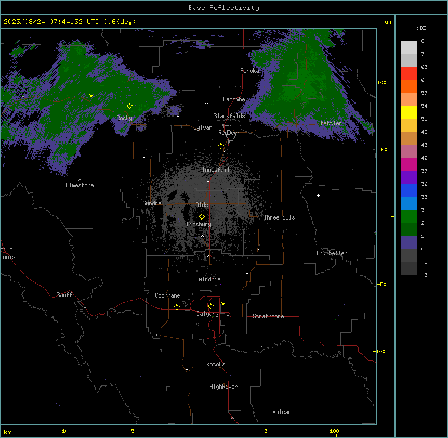Click the Sundre label on map
The height and width of the screenshot is (438, 448).
(x=152, y=203)
